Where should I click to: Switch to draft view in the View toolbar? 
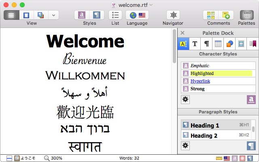coord(11,15)
